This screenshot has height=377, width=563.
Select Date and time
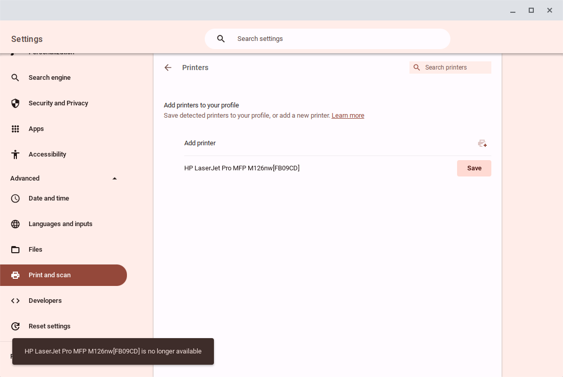click(63, 198)
